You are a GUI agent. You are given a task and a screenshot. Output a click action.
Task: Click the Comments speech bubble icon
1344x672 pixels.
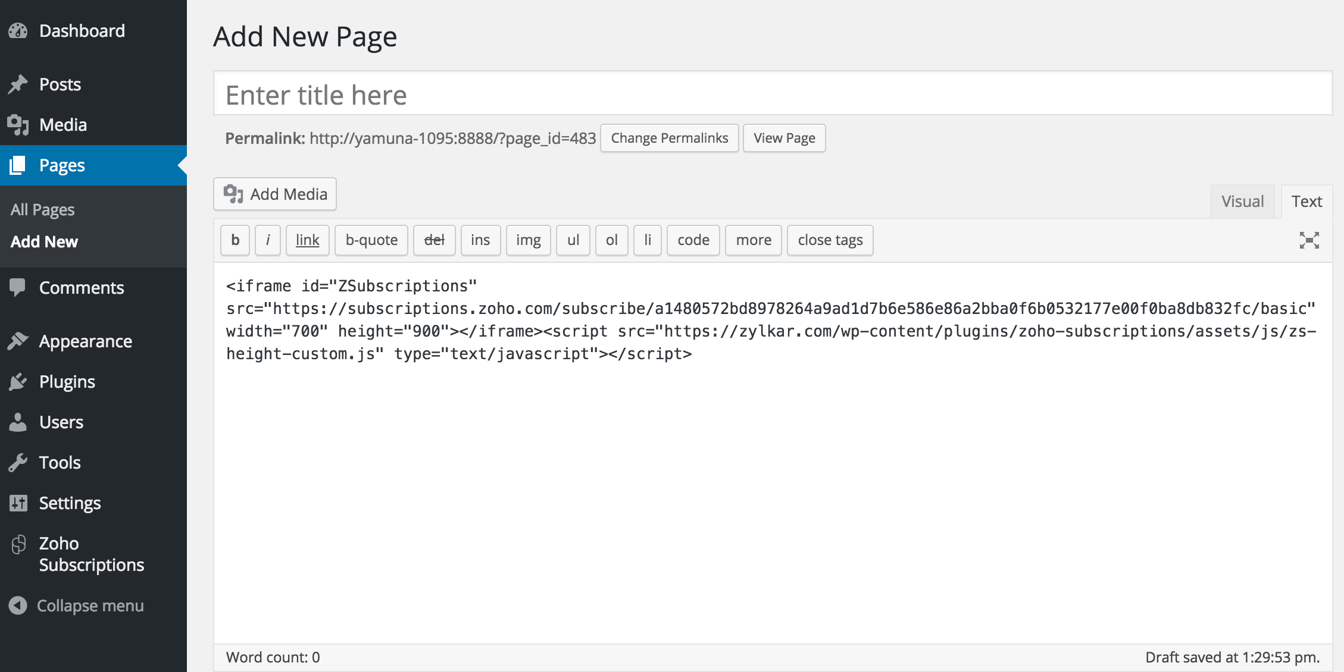18,288
